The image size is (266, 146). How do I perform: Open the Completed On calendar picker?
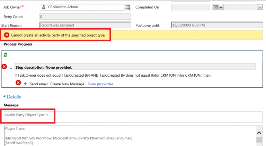coord(218,7)
